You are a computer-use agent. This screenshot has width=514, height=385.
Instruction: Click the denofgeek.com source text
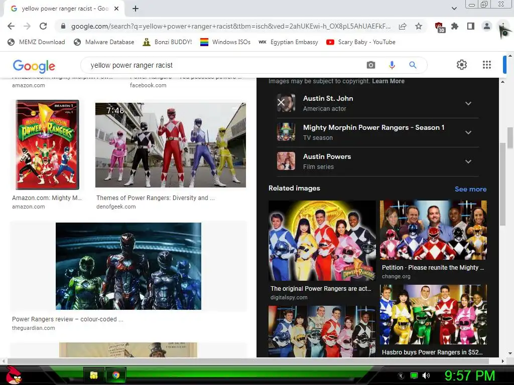(x=116, y=207)
